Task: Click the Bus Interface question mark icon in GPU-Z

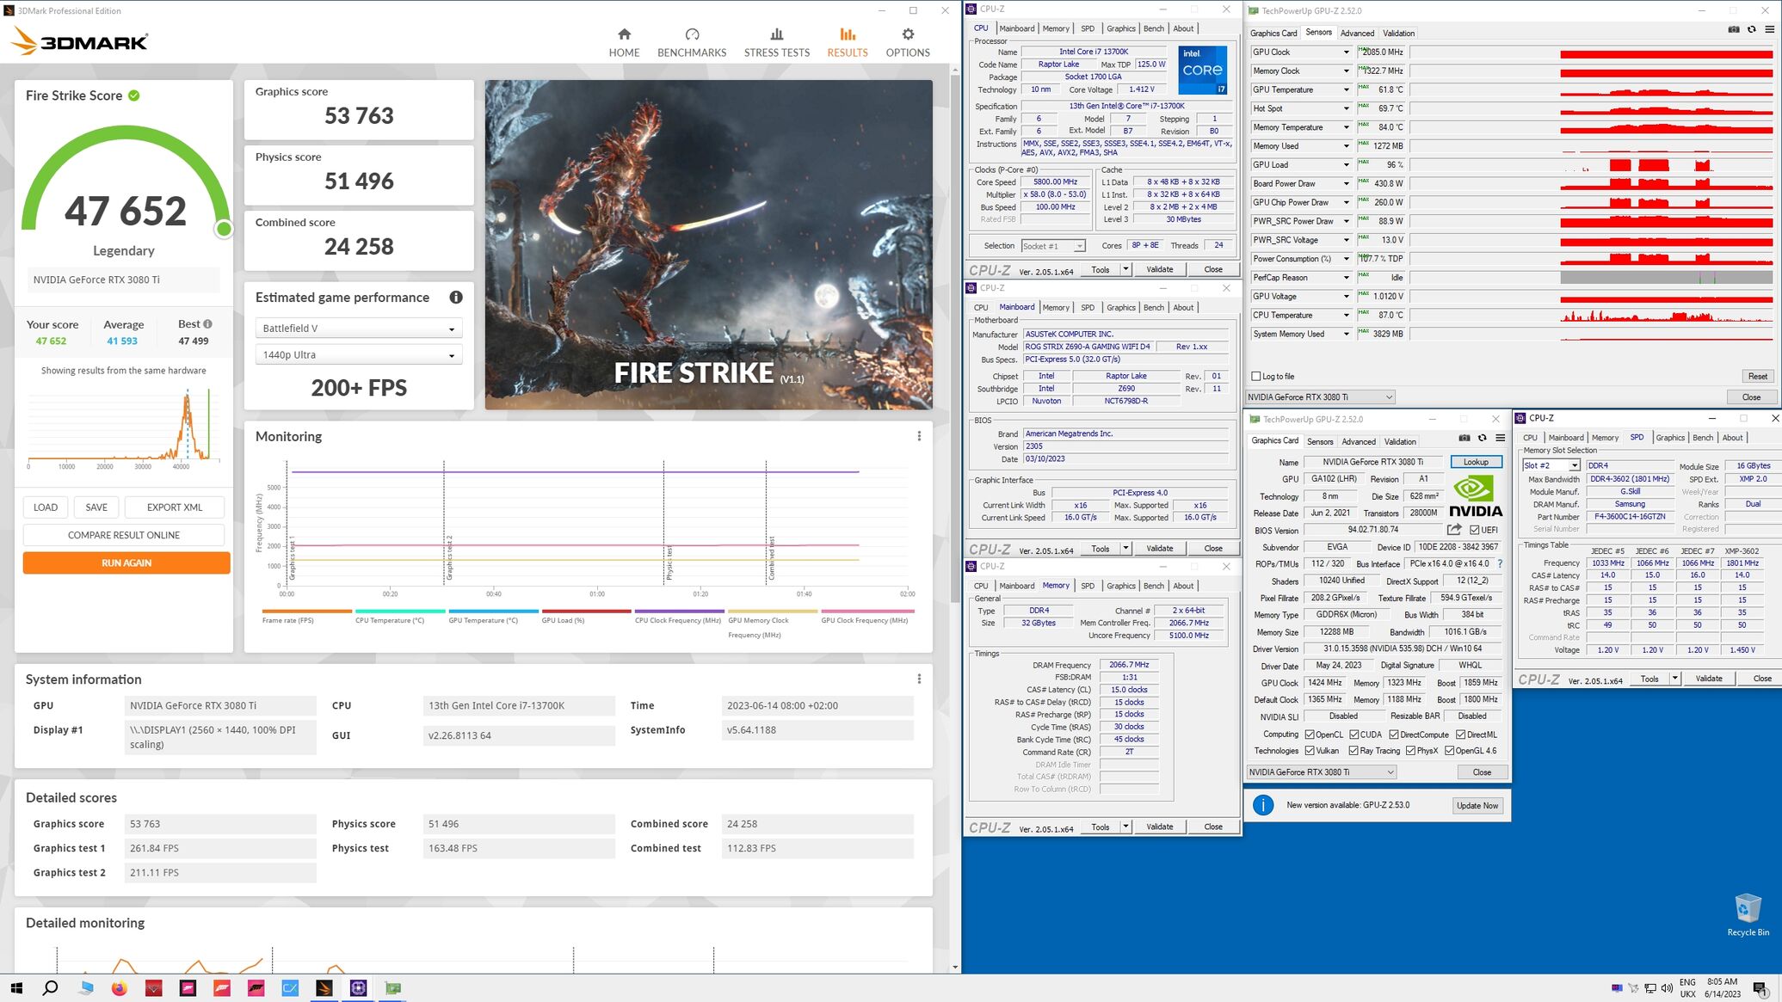Action: 1500,564
